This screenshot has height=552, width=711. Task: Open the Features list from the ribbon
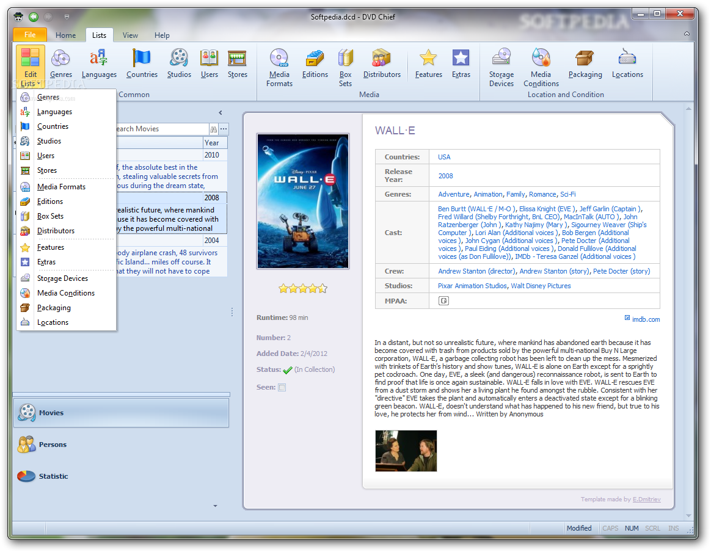(x=428, y=64)
